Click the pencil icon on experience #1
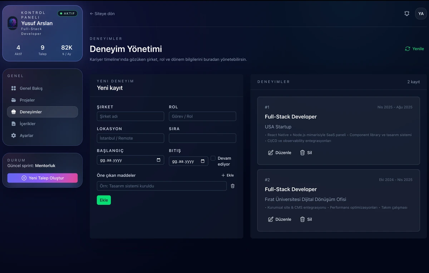Image resolution: width=429 pixels, height=273 pixels. click(x=271, y=153)
